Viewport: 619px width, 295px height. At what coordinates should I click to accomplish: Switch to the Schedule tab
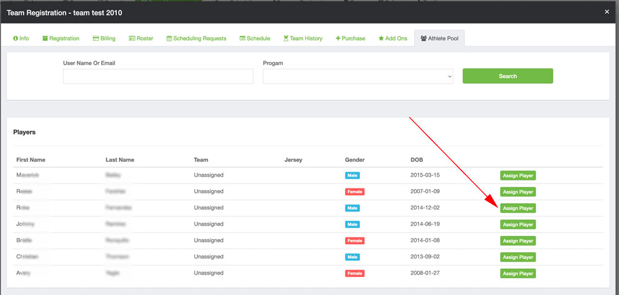tap(255, 38)
